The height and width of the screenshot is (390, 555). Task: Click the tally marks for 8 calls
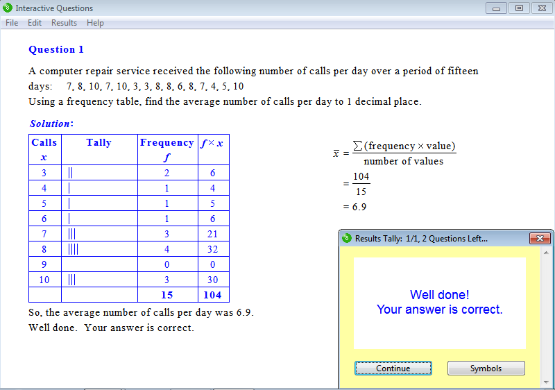tap(73, 249)
